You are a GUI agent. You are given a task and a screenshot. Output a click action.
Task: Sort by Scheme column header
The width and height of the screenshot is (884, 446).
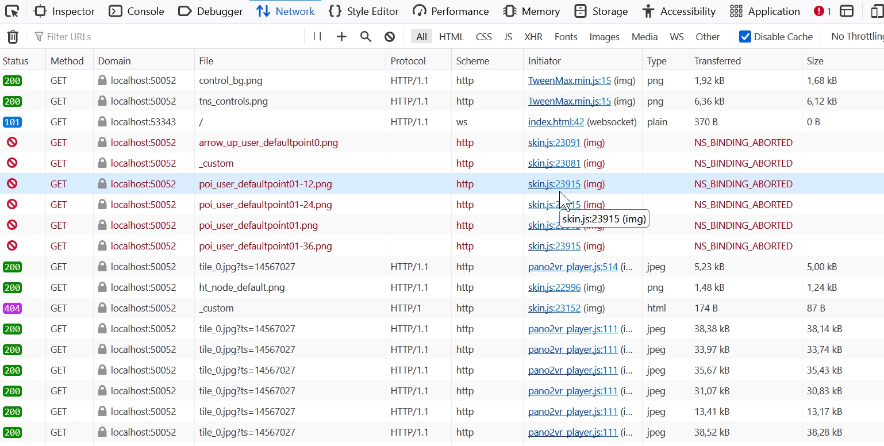coord(487,60)
